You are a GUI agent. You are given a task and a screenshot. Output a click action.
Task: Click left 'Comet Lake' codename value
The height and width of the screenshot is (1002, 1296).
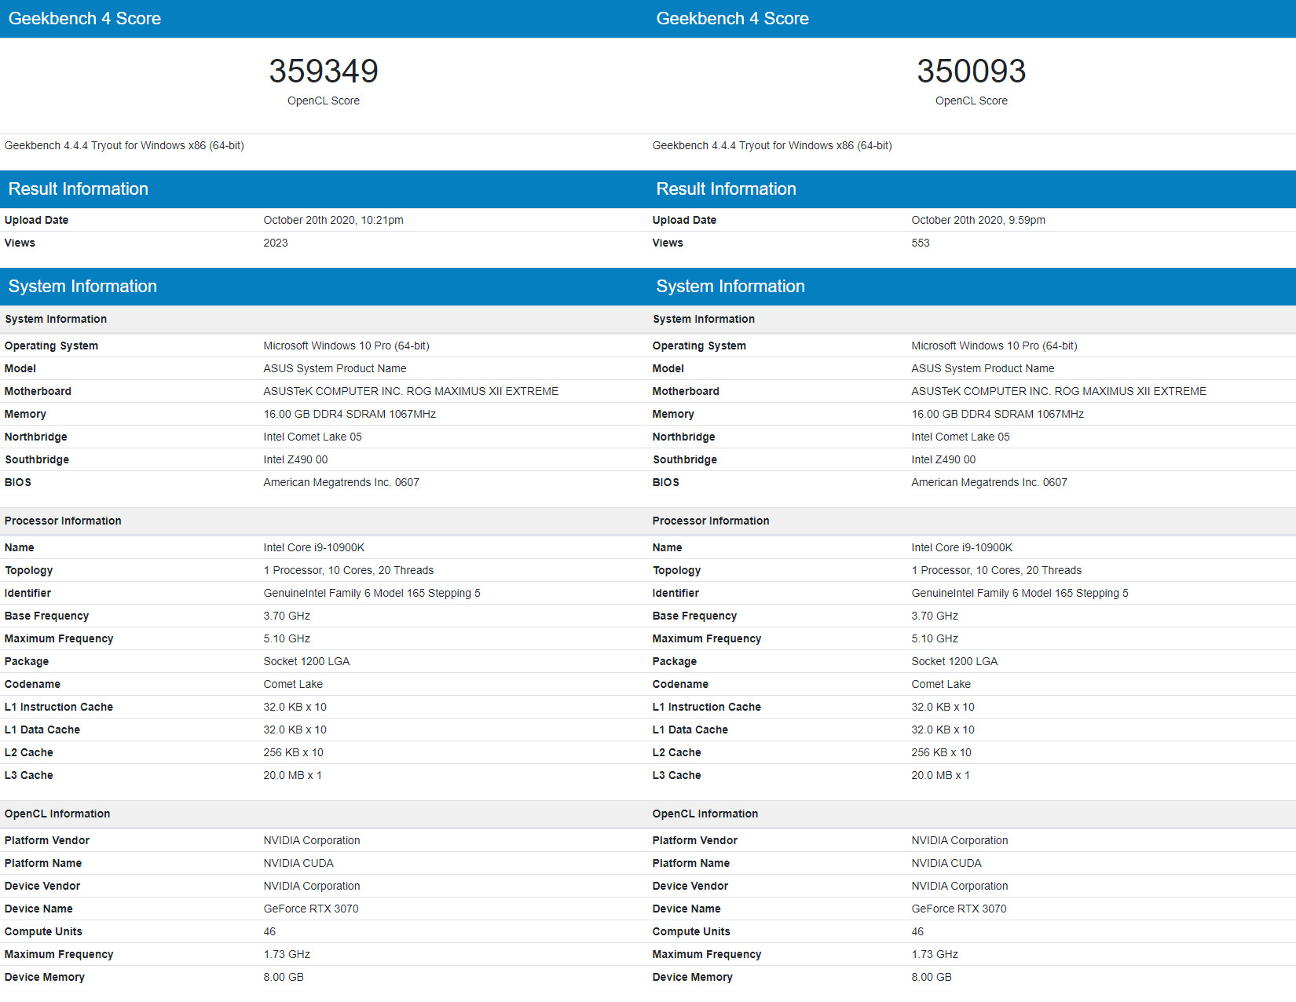tap(293, 684)
